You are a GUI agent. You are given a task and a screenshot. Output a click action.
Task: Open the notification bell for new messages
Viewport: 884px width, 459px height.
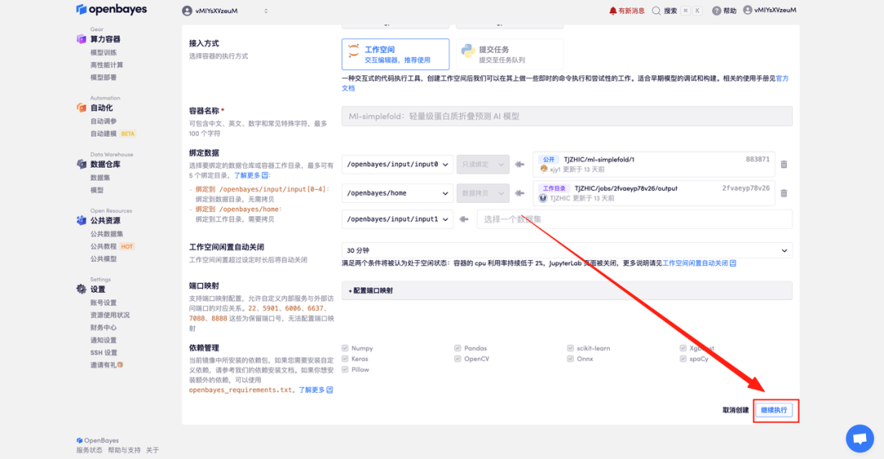pos(613,11)
